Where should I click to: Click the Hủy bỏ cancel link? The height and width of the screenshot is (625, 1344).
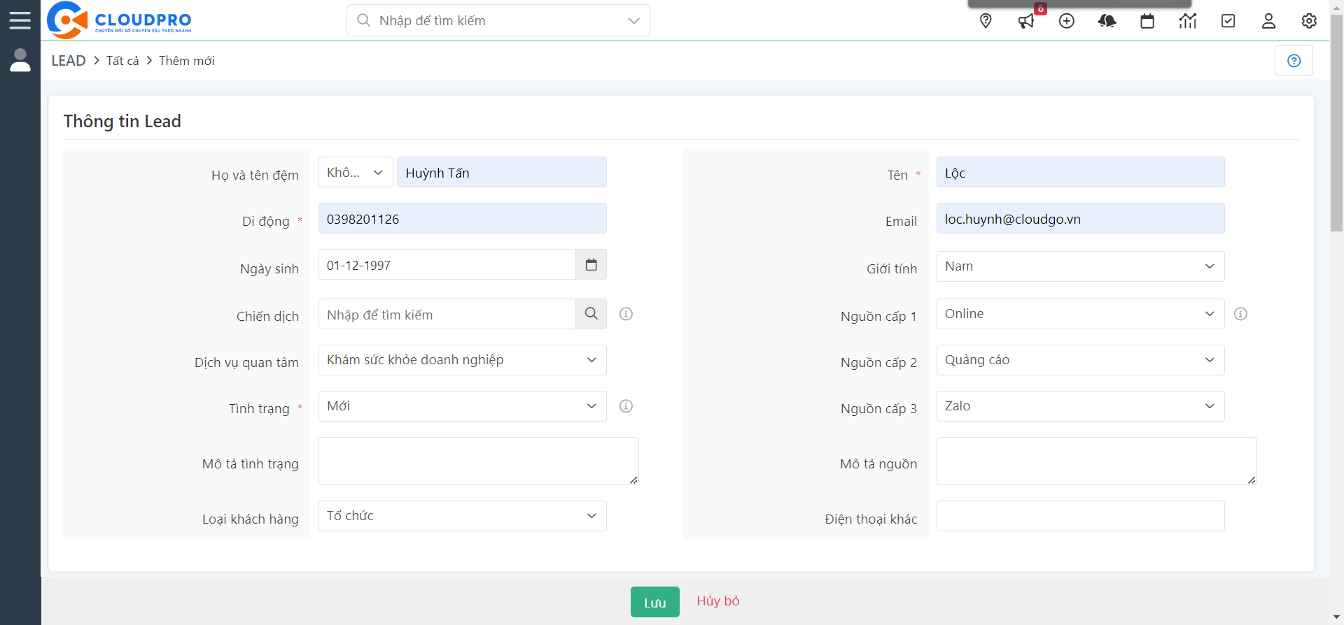pos(718,601)
